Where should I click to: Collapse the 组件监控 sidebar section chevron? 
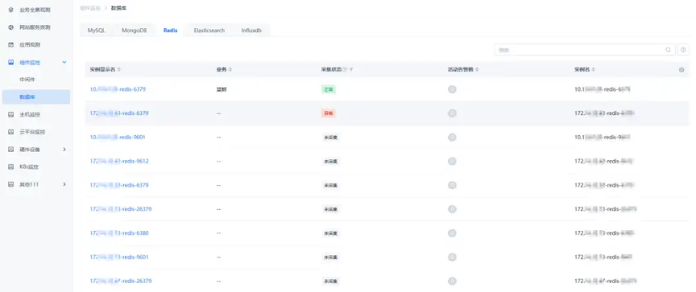pyautogui.click(x=64, y=63)
